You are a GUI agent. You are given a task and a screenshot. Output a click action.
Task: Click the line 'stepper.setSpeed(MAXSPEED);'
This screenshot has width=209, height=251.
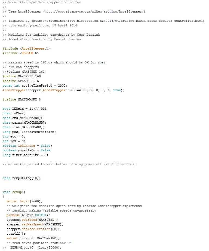tap(32, 220)
